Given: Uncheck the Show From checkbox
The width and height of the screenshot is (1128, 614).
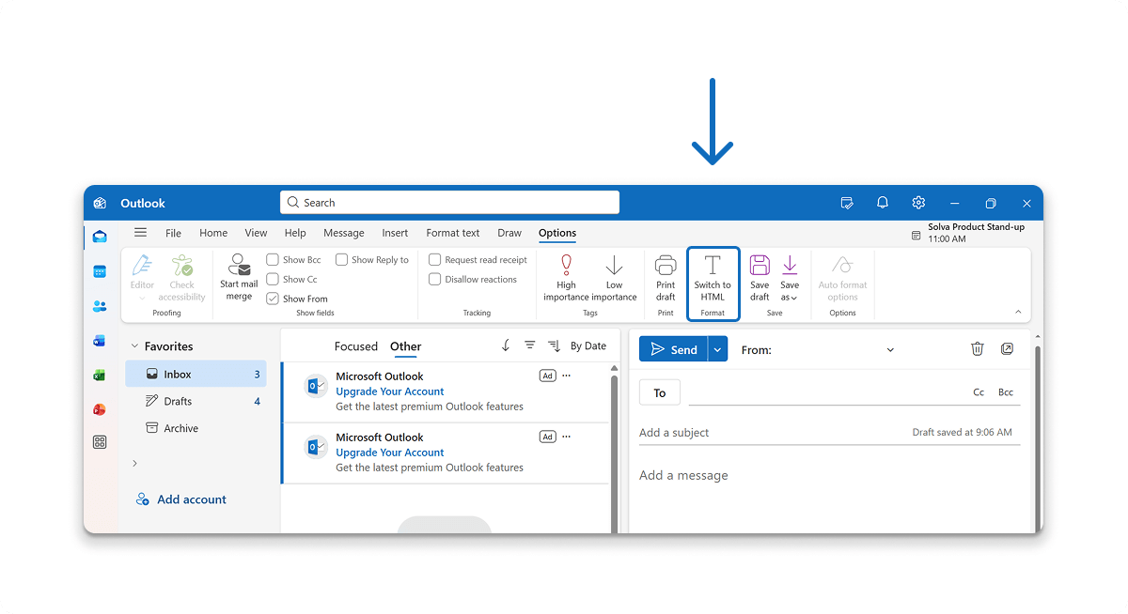Looking at the screenshot, I should (x=273, y=299).
